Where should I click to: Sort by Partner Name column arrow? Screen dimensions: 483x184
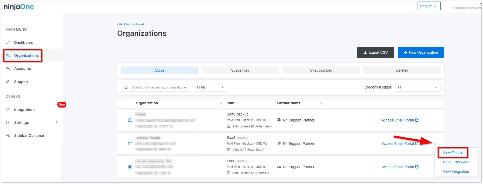pos(321,103)
